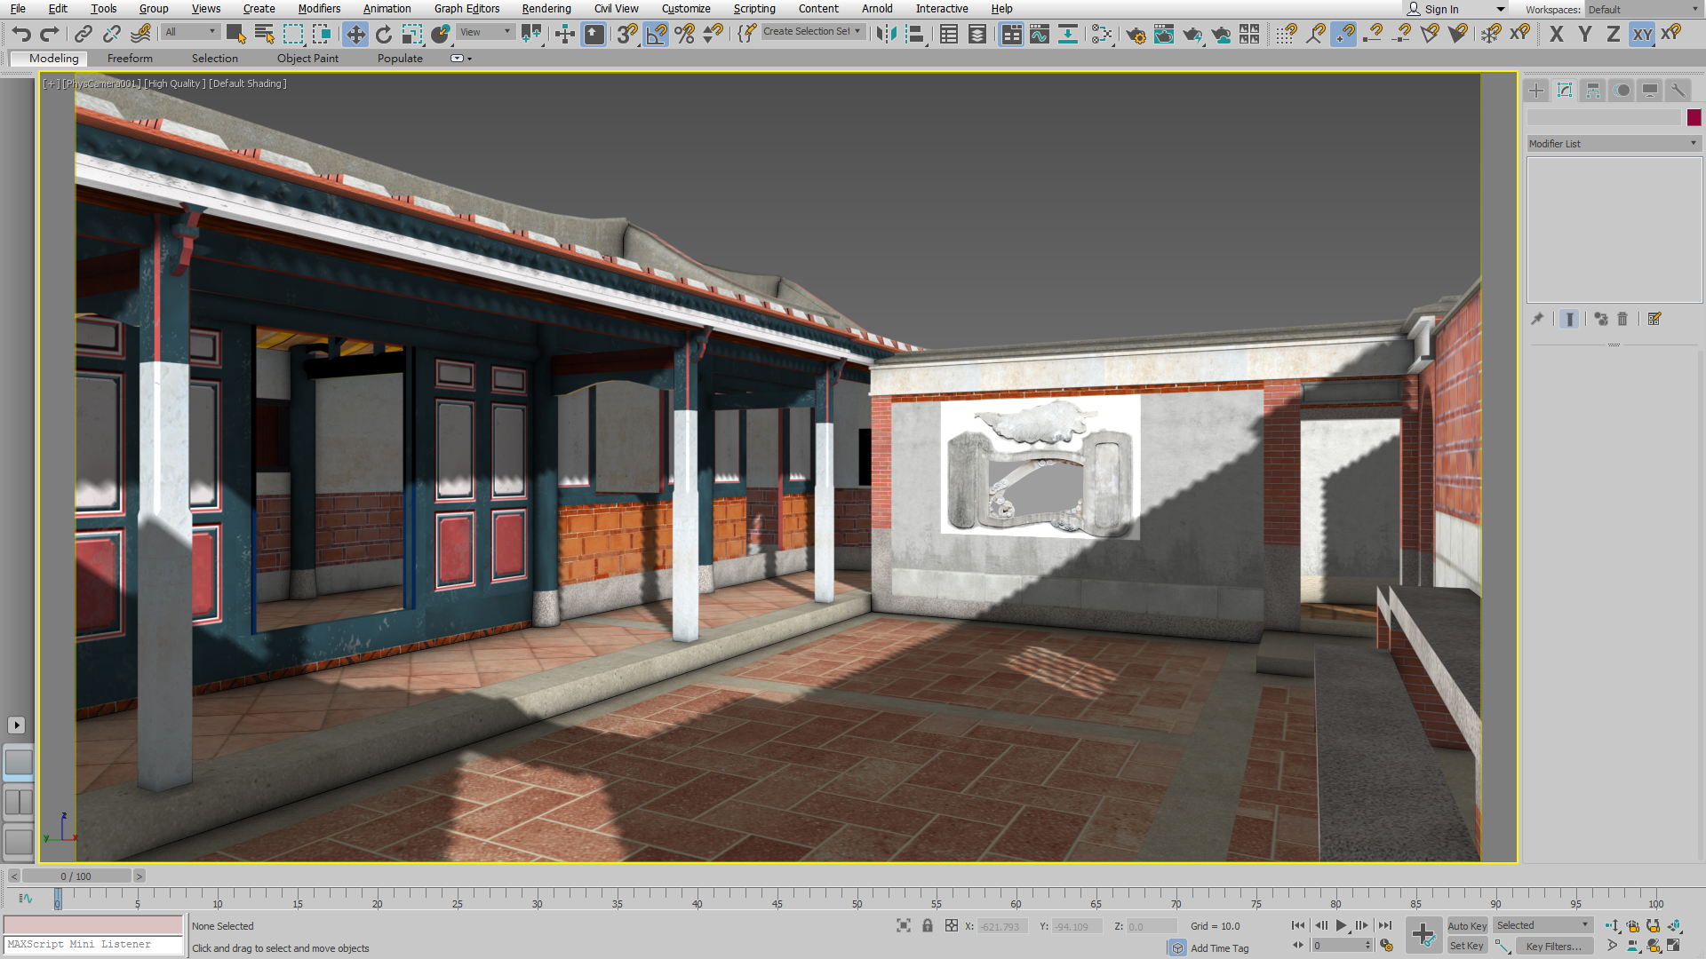Expand the Modifier List dropdown
Viewport: 1706px width, 959px height.
coord(1613,143)
